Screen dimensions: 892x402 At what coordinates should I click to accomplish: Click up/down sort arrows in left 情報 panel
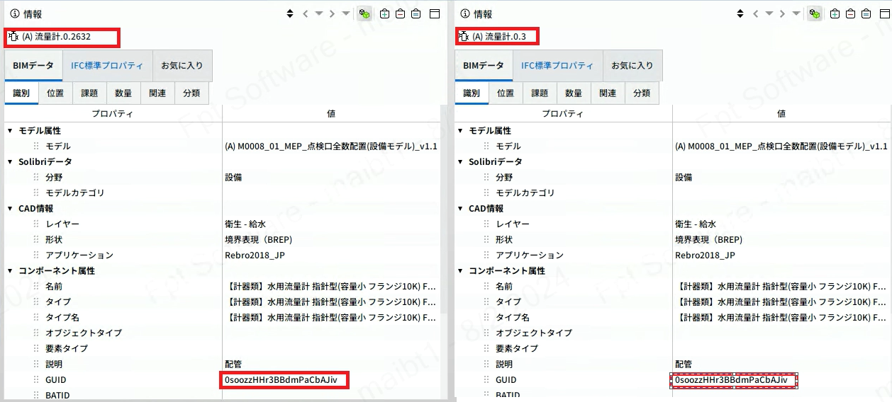tap(289, 13)
